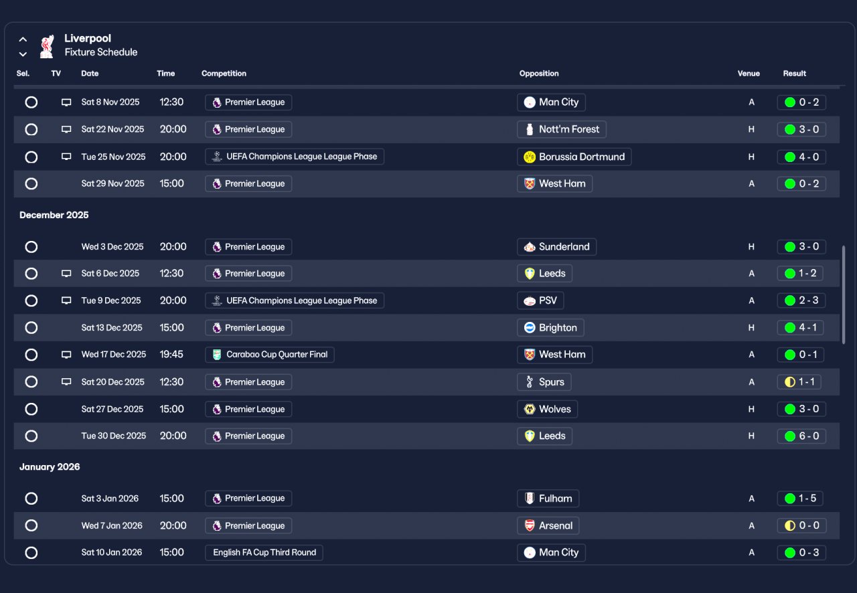
Task: Click the TV icon in the Borussia Dortmund row
Action: click(x=66, y=157)
